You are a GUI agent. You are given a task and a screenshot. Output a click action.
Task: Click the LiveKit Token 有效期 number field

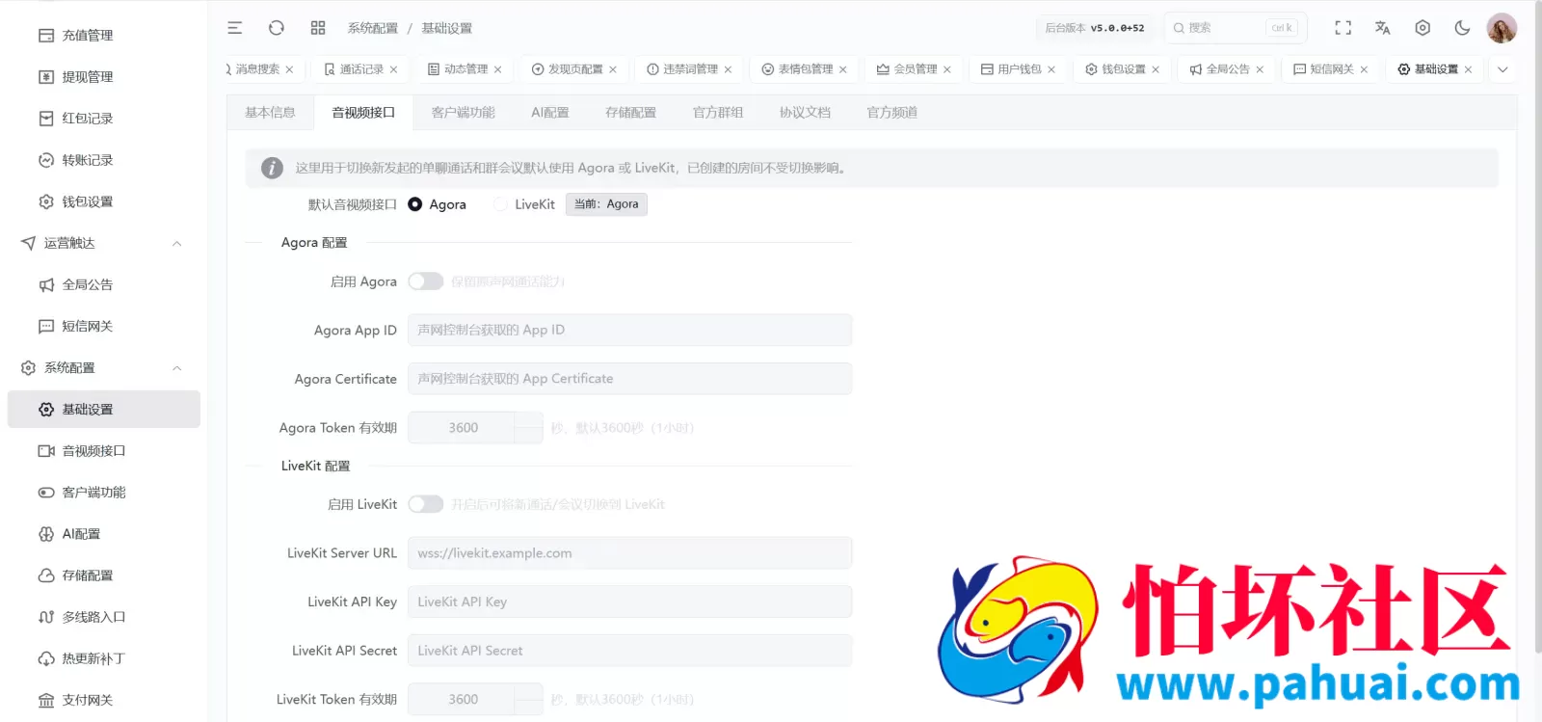tap(475, 700)
